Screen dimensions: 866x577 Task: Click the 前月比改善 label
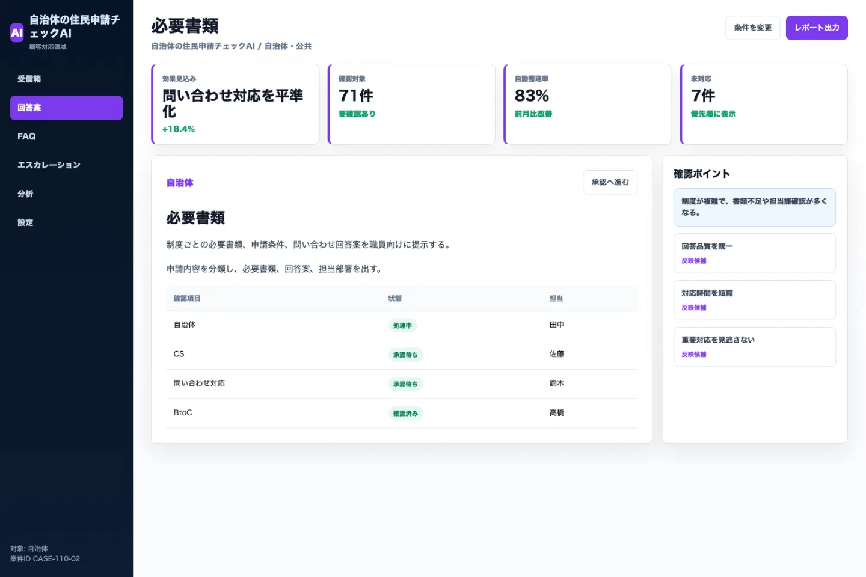(533, 114)
